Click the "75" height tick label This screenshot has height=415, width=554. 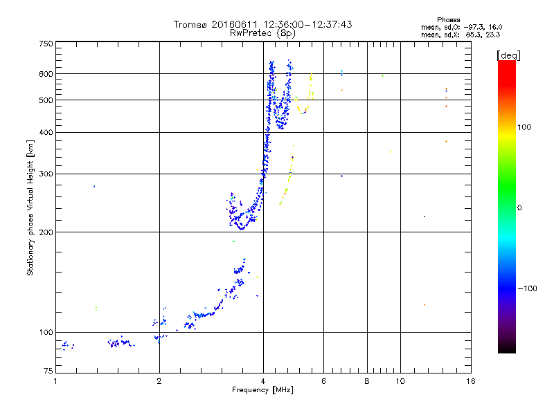(48, 371)
